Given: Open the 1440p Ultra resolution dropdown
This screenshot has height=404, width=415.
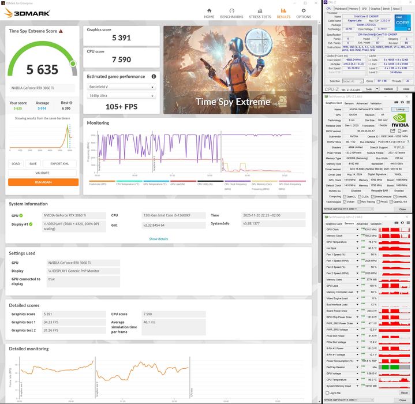Looking at the screenshot, I should click(121, 95).
